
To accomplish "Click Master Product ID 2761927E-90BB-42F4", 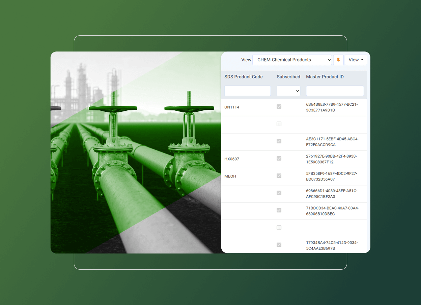I will (x=332, y=159).
